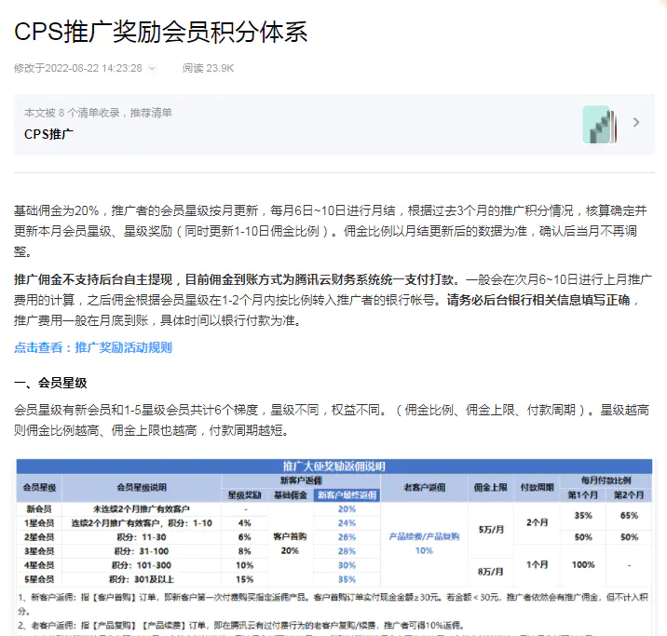Click the 本文被8个清单收录 caption text
This screenshot has height=636, width=667.
(98, 113)
